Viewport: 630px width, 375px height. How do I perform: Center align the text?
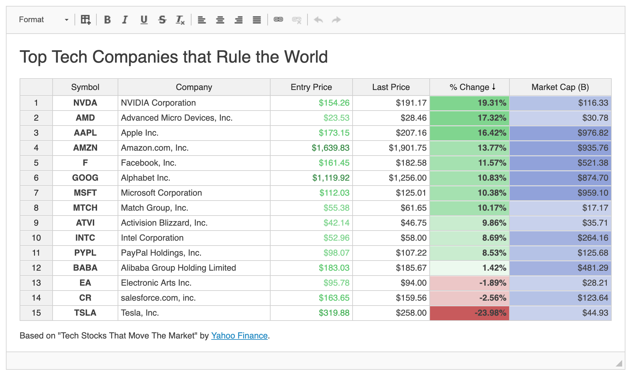220,20
